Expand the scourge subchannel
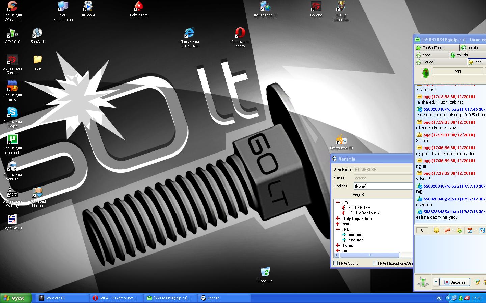 pos(344,240)
